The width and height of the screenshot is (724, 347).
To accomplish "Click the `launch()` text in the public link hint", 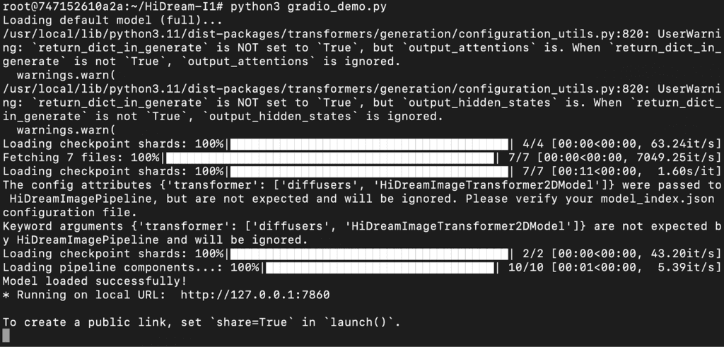I will tap(358, 322).
